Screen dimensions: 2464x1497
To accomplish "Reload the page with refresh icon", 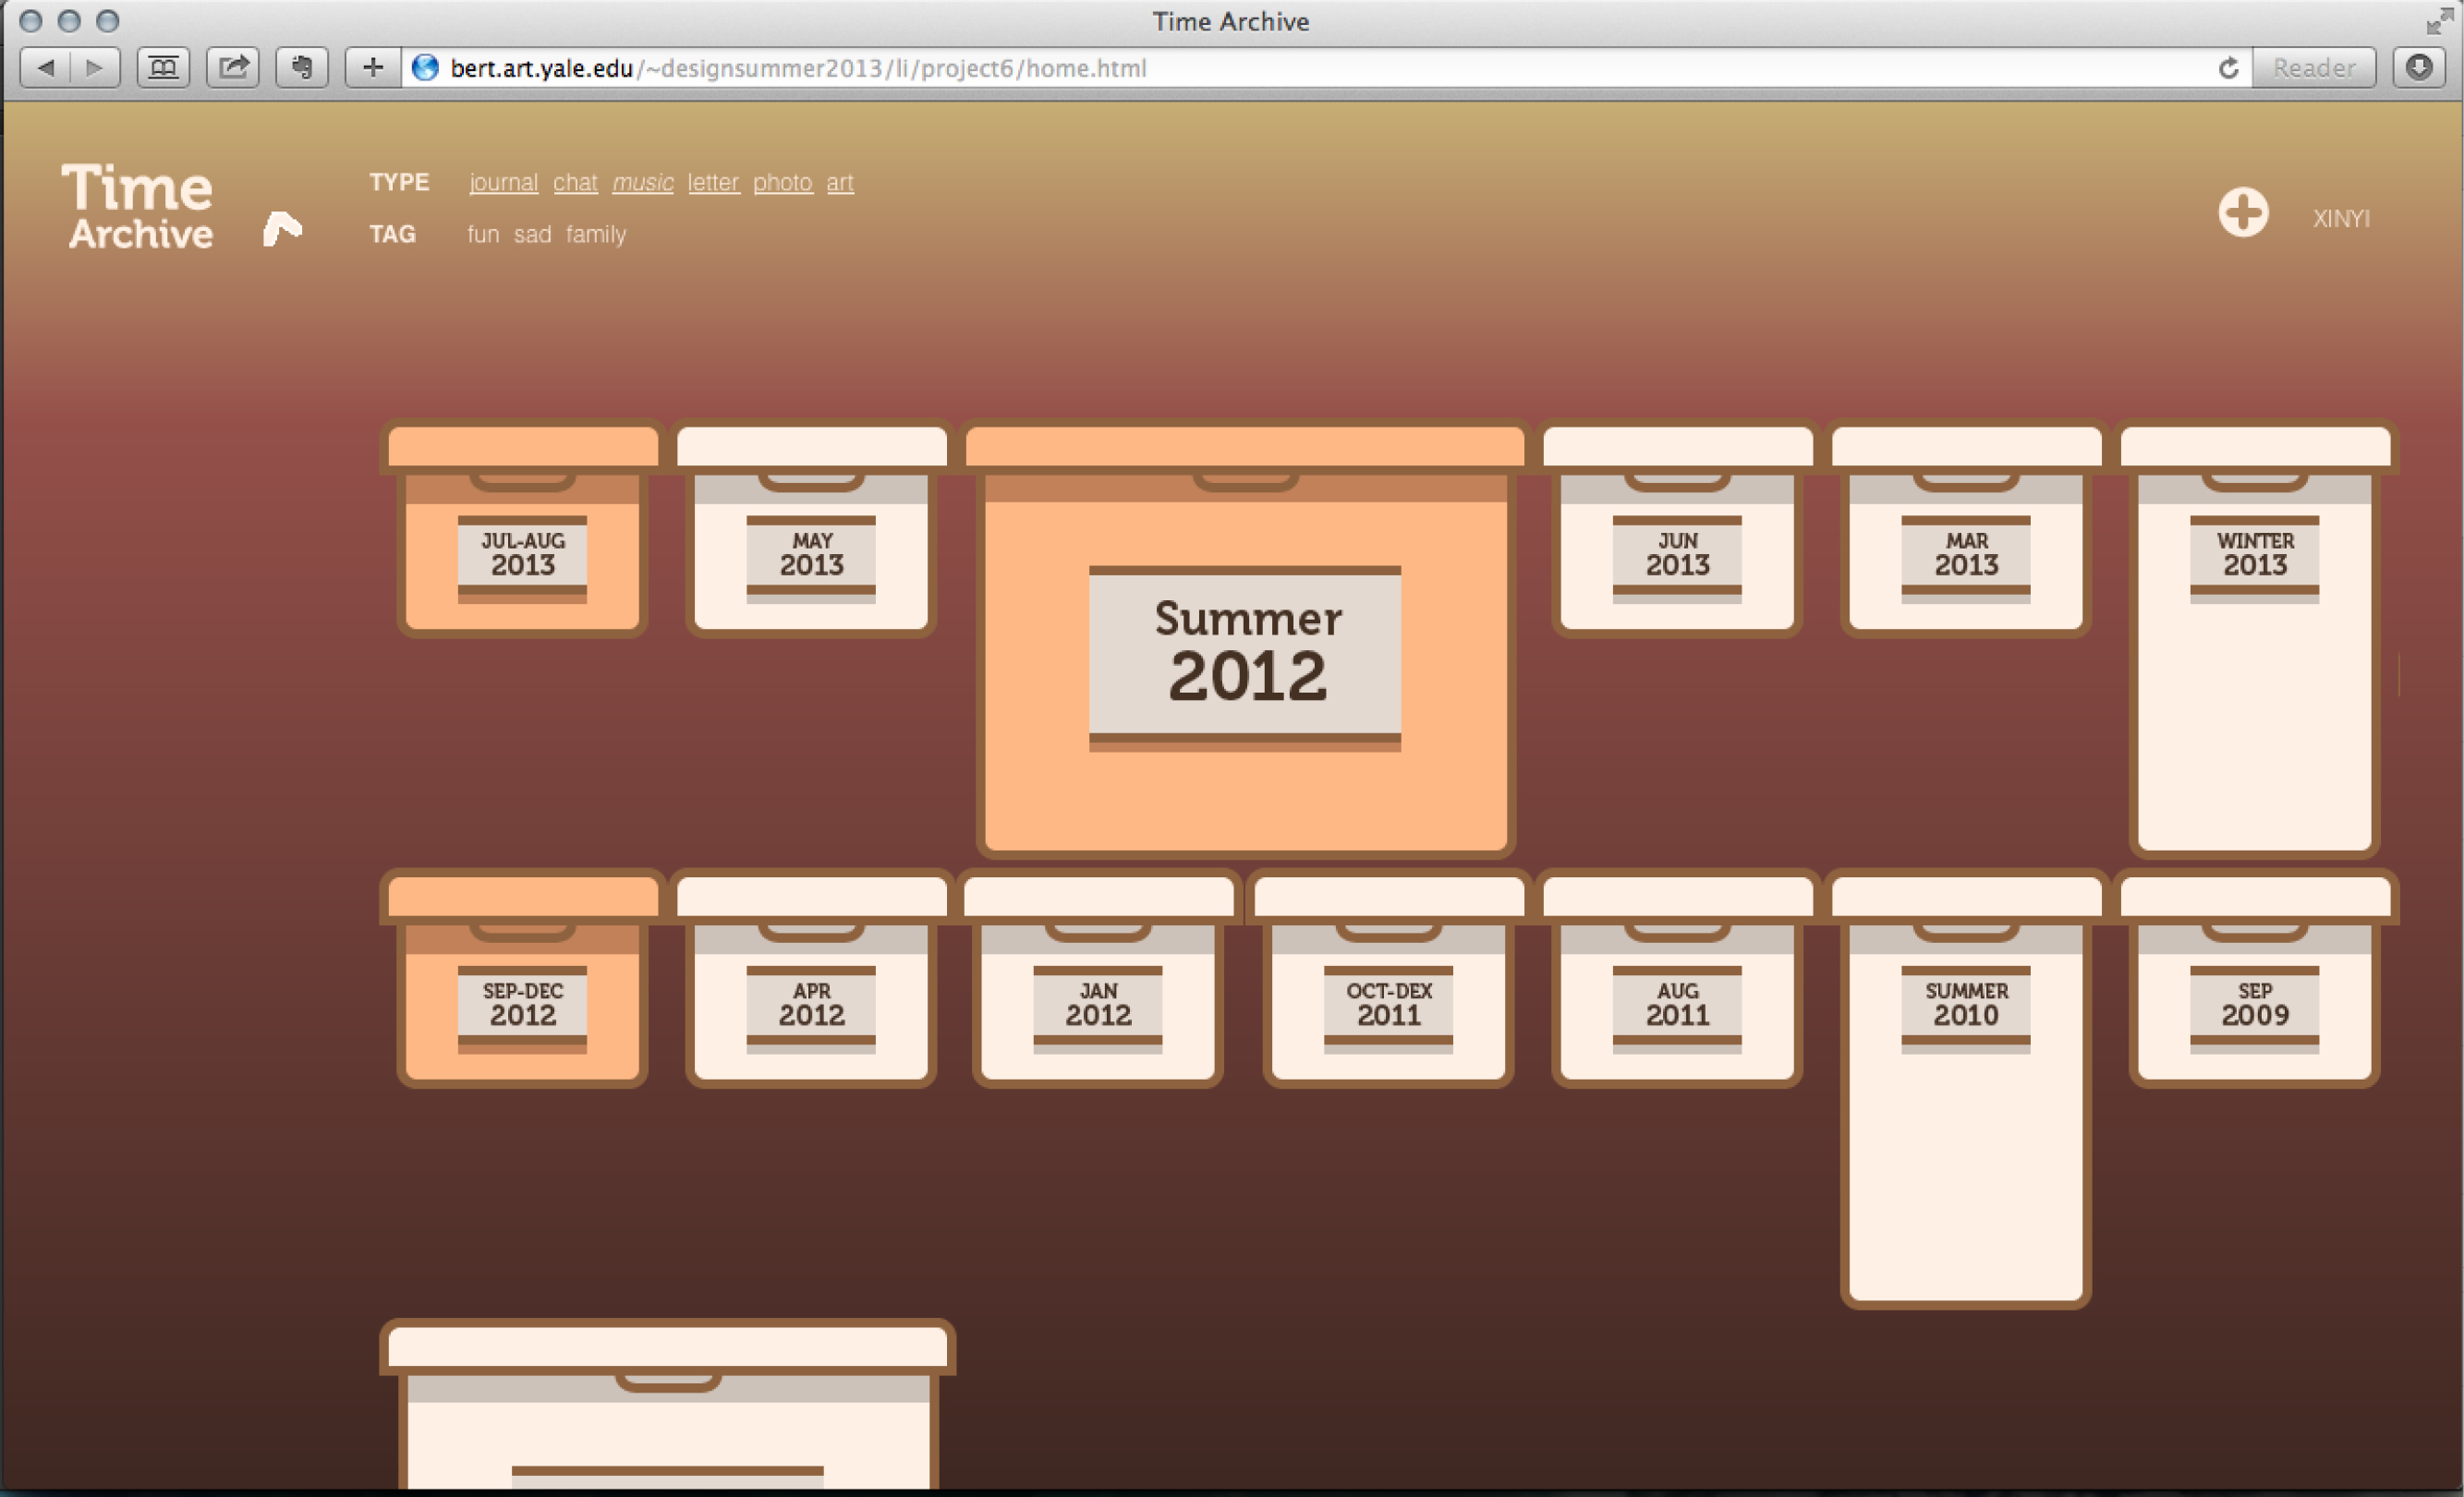I will 2228,68.
